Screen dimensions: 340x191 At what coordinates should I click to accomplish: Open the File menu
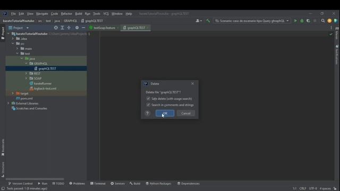(x=13, y=14)
